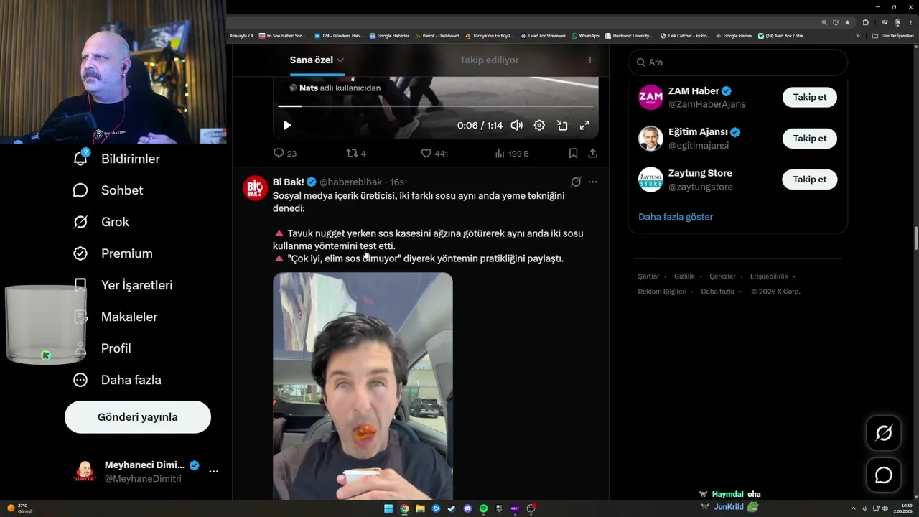Show hidden system tray icons

click(853, 508)
